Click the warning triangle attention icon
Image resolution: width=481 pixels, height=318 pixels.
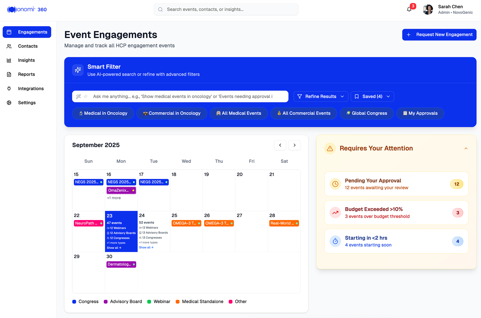[330, 148]
